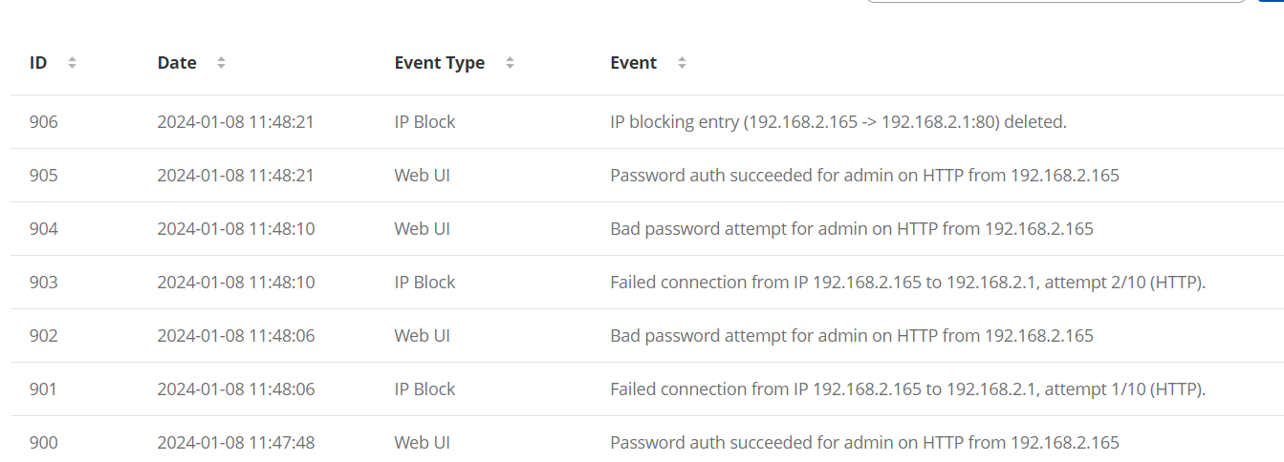Sort table by ID column arrows

point(72,63)
